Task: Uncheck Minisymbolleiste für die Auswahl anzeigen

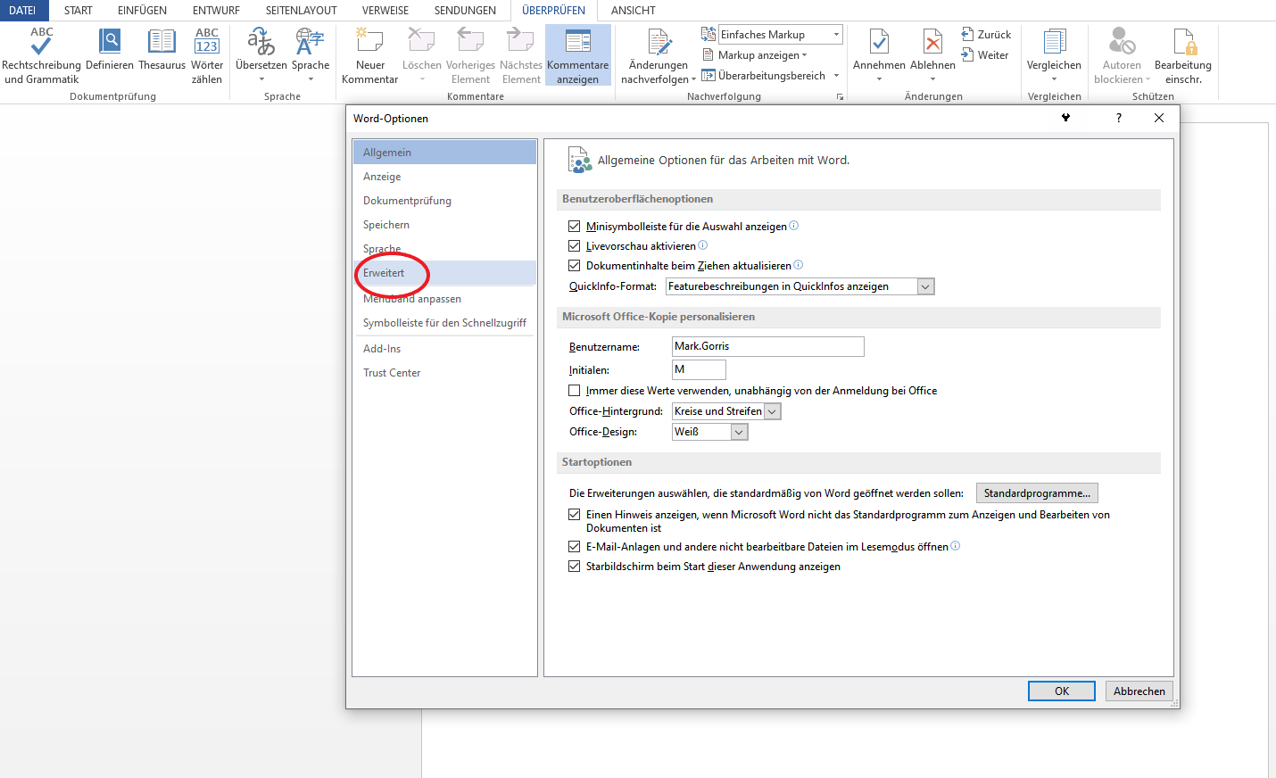Action: coord(575,227)
